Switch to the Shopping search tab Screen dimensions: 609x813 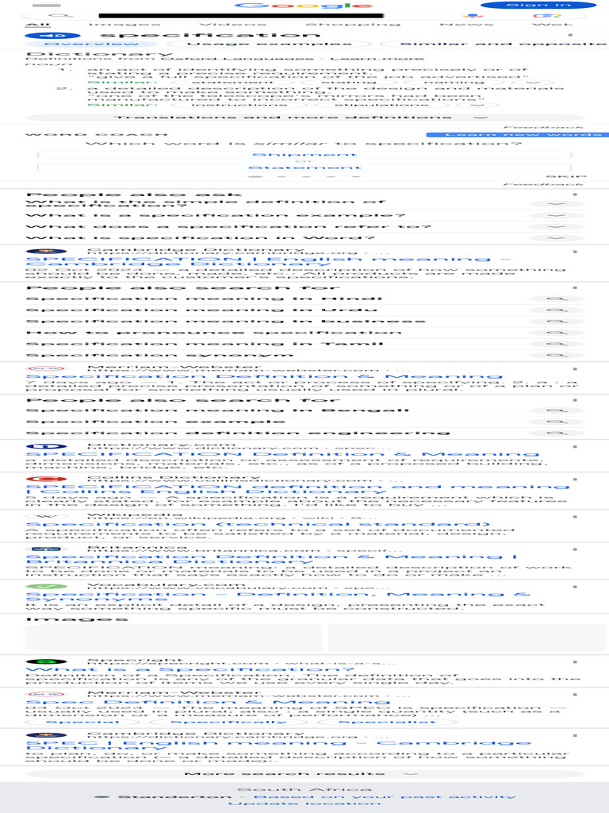(x=353, y=25)
